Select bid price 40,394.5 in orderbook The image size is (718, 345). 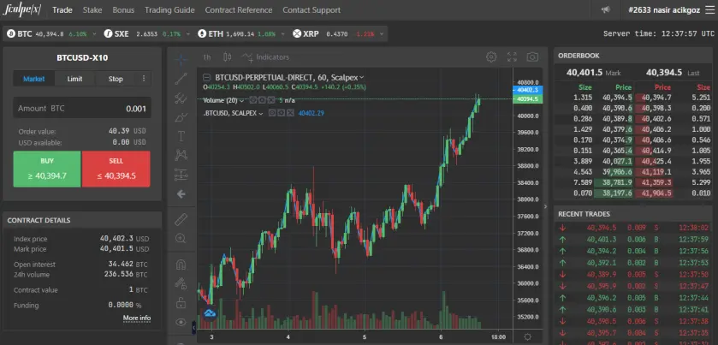click(x=617, y=97)
